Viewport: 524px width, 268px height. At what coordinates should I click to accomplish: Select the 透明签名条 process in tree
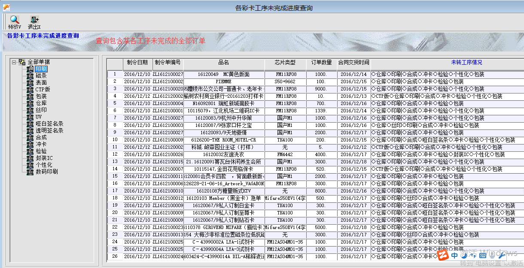pyautogui.click(x=49, y=131)
